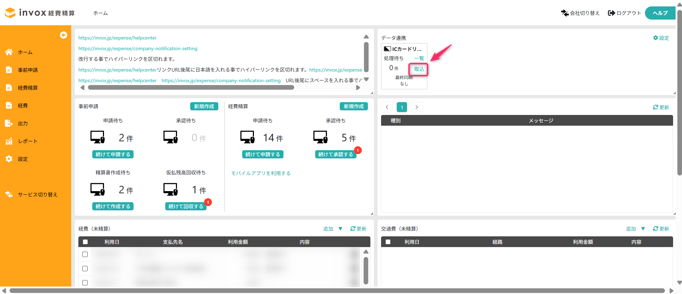Collapse the sidebar with the arrow icon

63,35
